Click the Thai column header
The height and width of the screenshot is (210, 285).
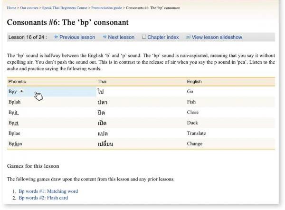pos(102,81)
